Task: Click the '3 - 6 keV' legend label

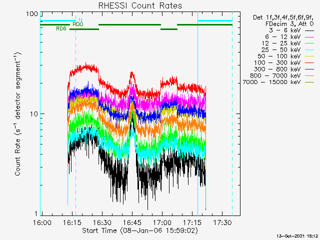Action: pyautogui.click(x=285, y=30)
